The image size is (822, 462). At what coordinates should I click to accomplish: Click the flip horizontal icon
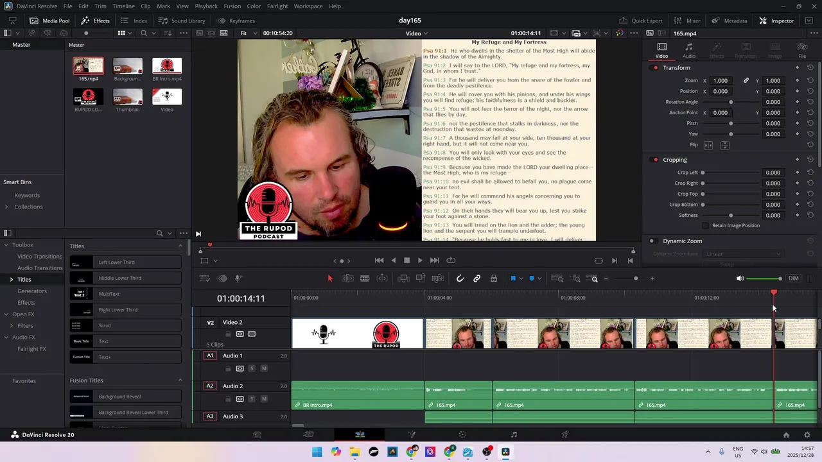708,145
